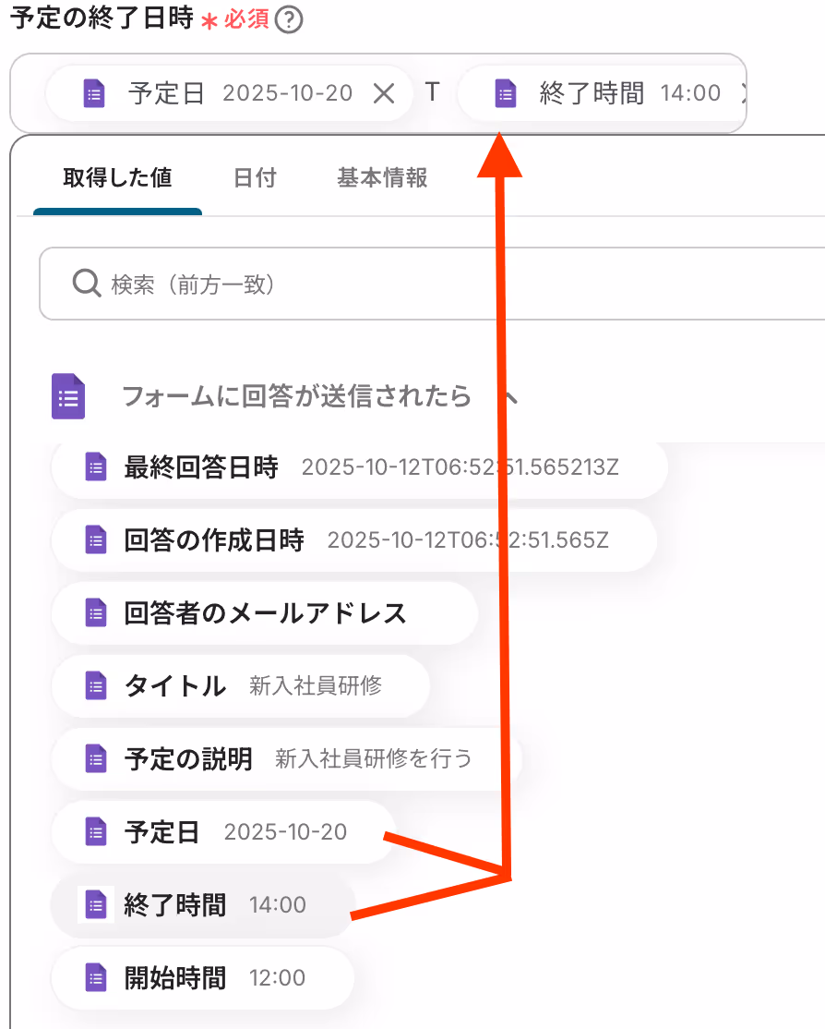
Task: Click form icon on 予定の説明 row
Action: click(96, 758)
